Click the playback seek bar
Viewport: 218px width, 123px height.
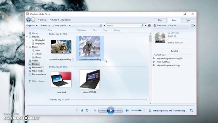point(111,106)
